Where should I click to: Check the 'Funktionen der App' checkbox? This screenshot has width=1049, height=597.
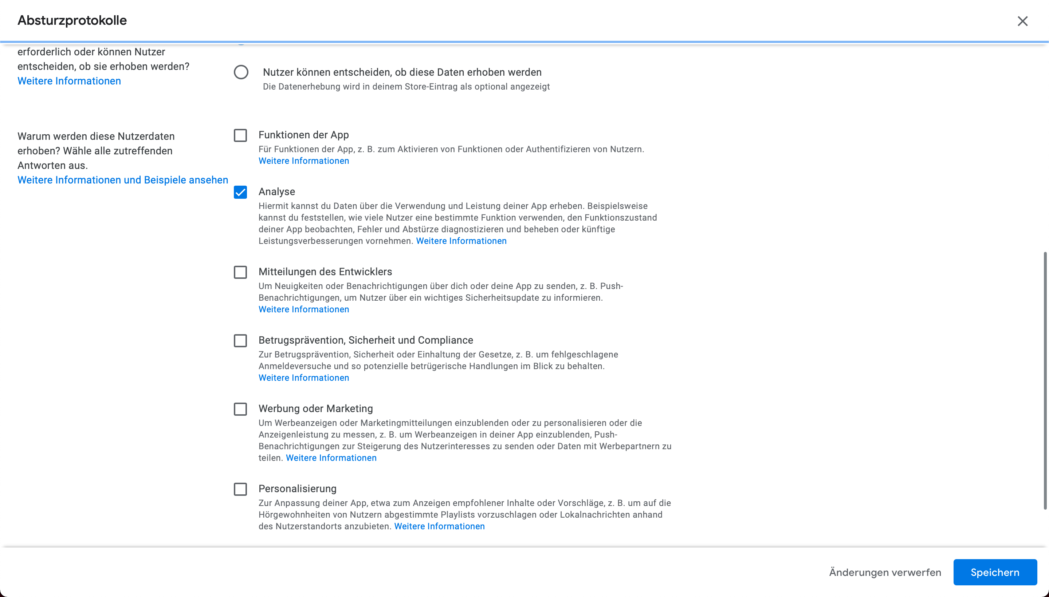pos(240,135)
